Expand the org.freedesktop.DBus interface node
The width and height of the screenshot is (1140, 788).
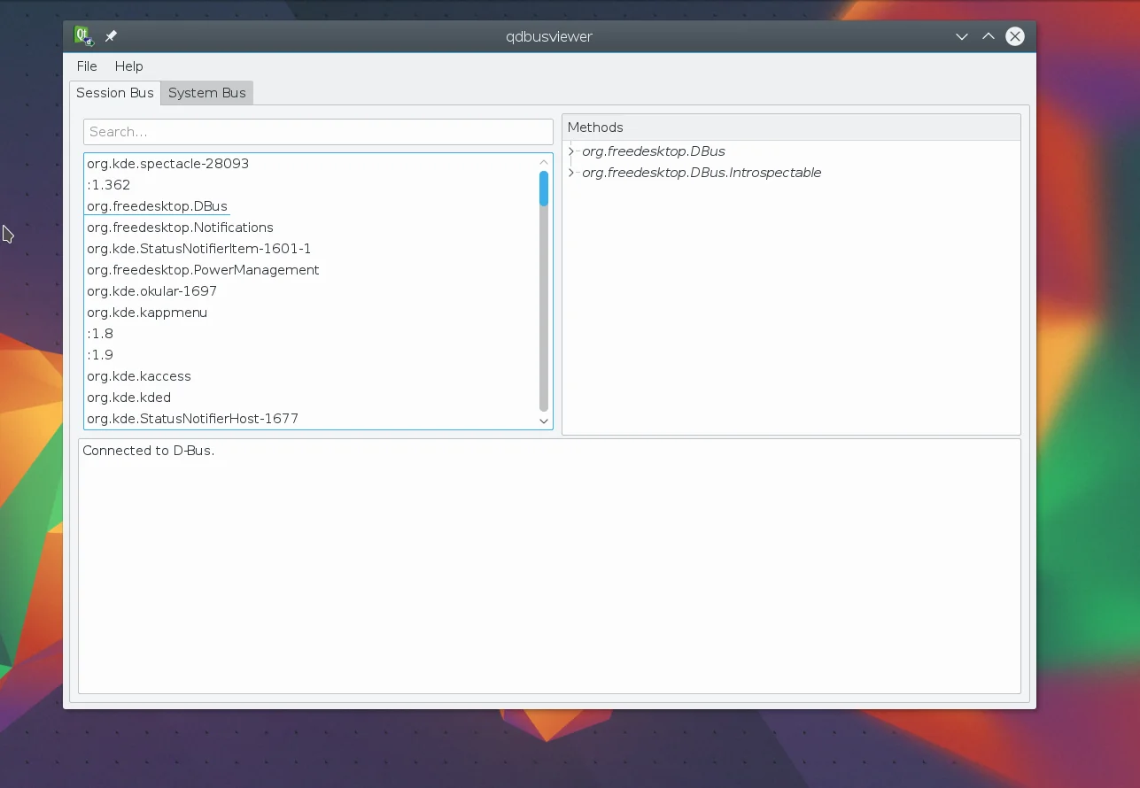coord(571,151)
